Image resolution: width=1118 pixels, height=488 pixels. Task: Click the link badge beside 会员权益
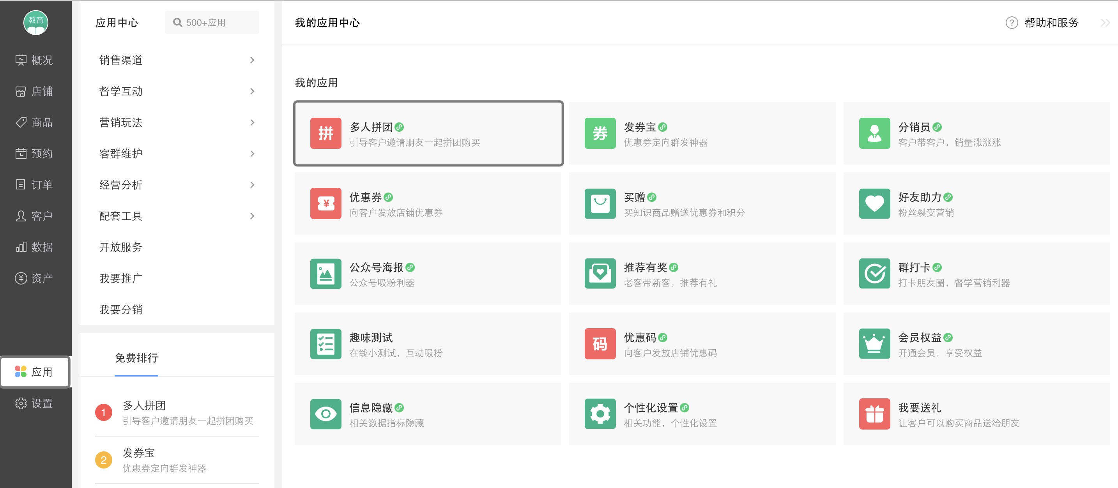point(948,338)
